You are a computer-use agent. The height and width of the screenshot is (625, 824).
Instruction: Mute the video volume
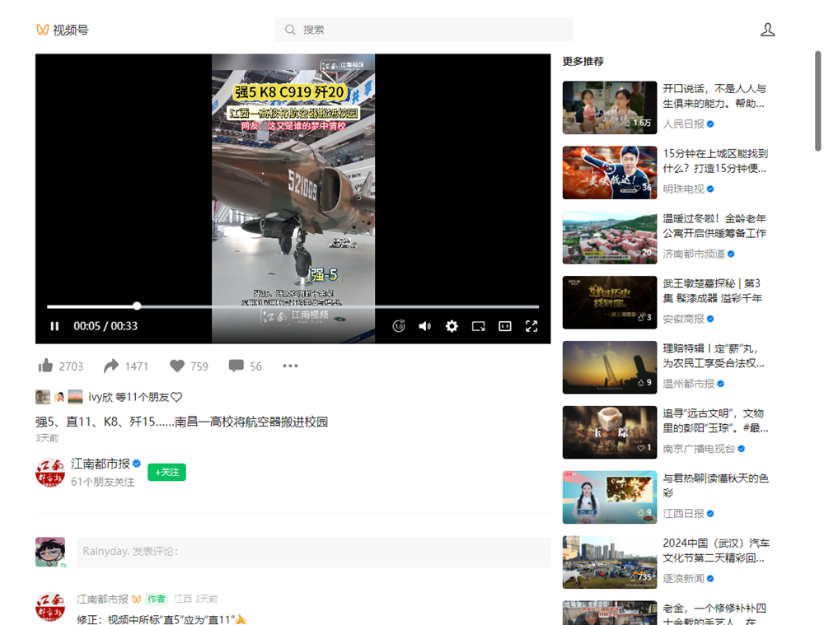(x=424, y=326)
